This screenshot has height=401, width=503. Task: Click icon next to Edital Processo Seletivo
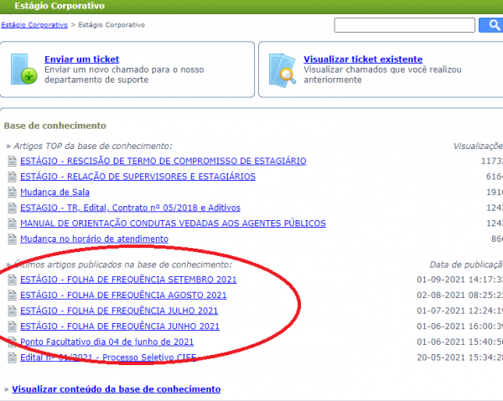[x=12, y=358]
